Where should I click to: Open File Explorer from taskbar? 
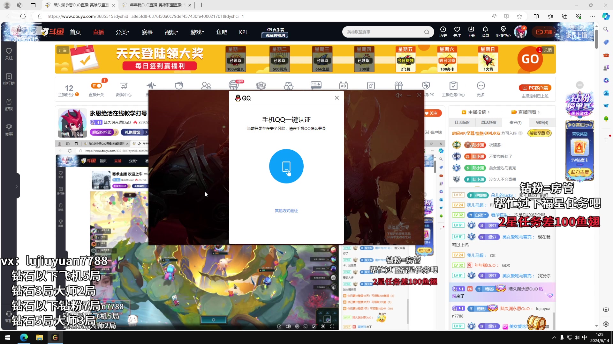pyautogui.click(x=39, y=338)
